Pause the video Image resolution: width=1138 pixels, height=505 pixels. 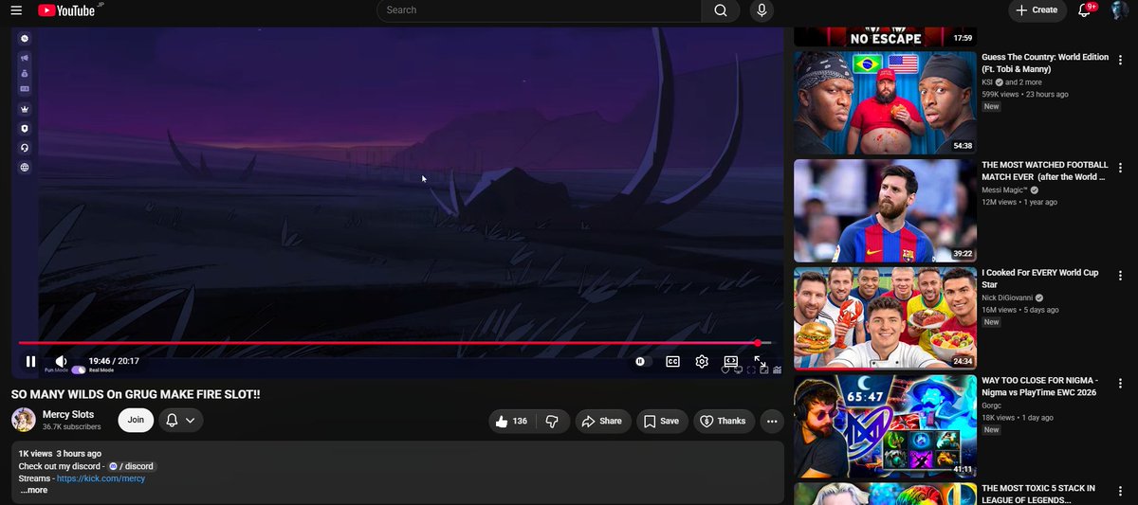click(30, 361)
